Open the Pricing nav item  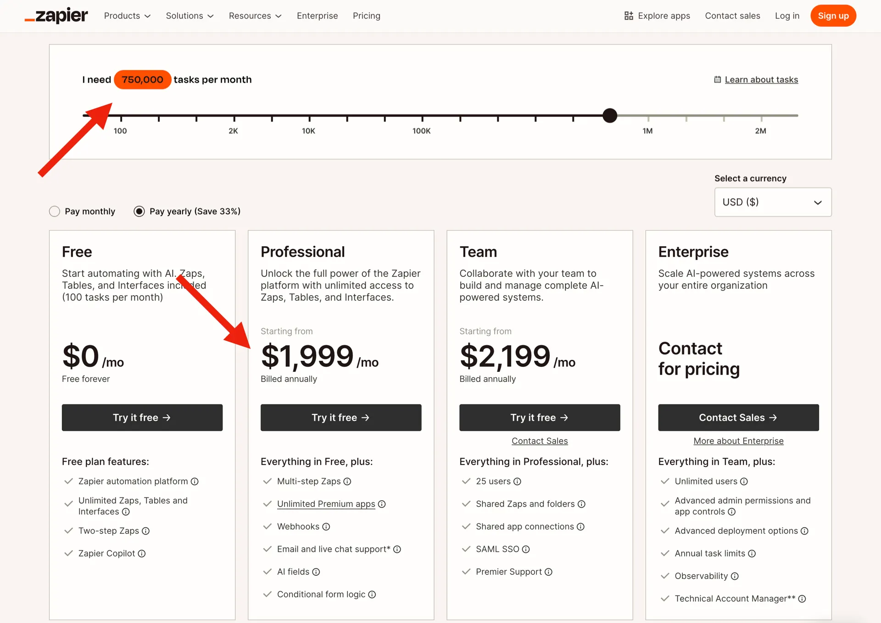366,16
